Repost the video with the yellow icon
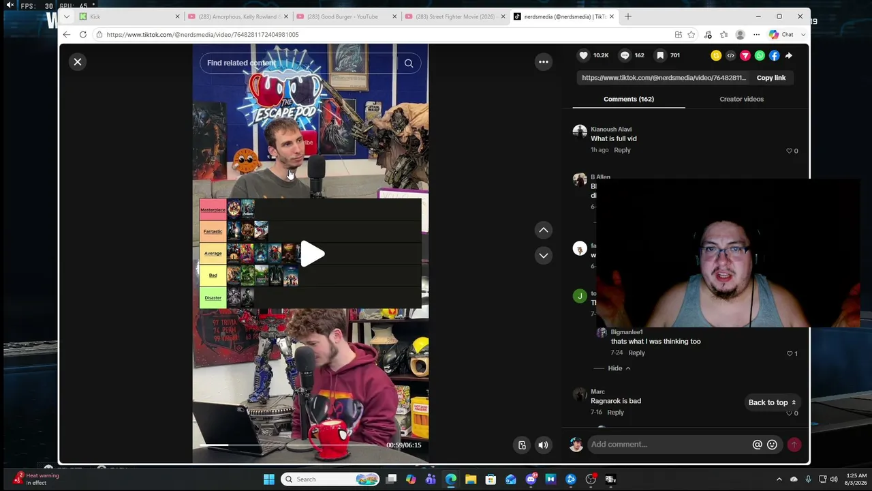Image resolution: width=872 pixels, height=491 pixels. [x=716, y=55]
